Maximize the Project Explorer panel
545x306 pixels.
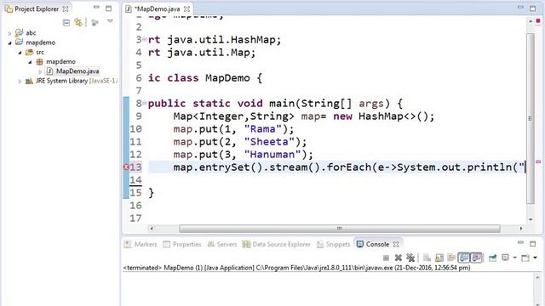(x=109, y=8)
